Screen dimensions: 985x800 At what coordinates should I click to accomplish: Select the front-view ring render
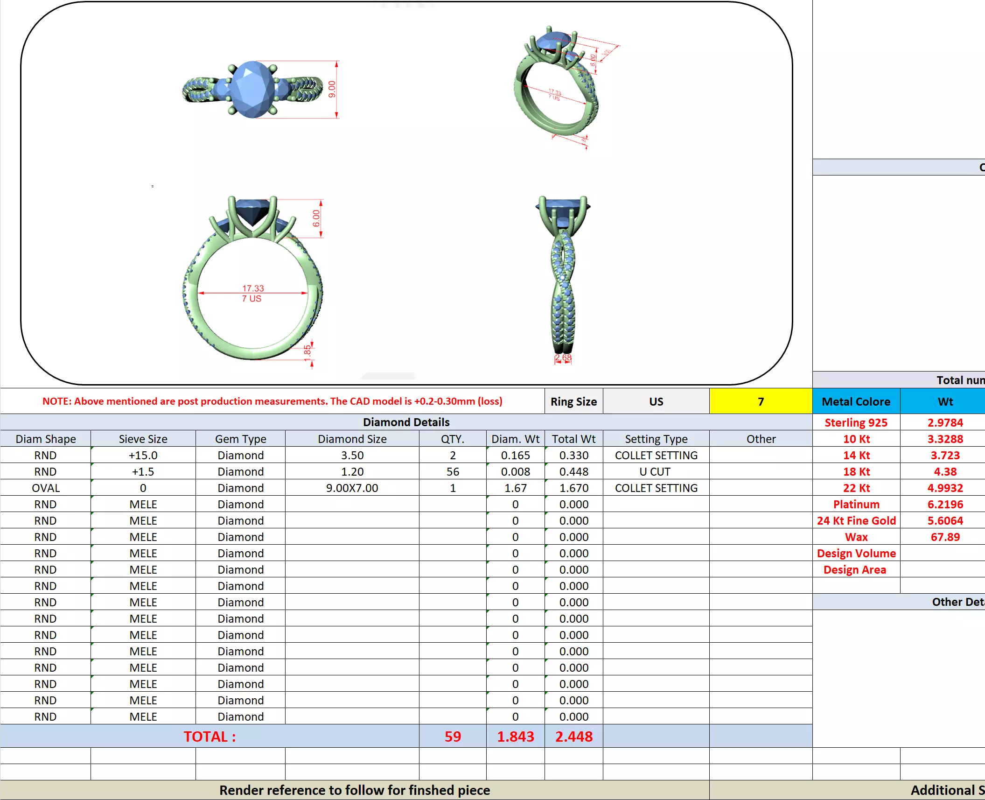[252, 280]
